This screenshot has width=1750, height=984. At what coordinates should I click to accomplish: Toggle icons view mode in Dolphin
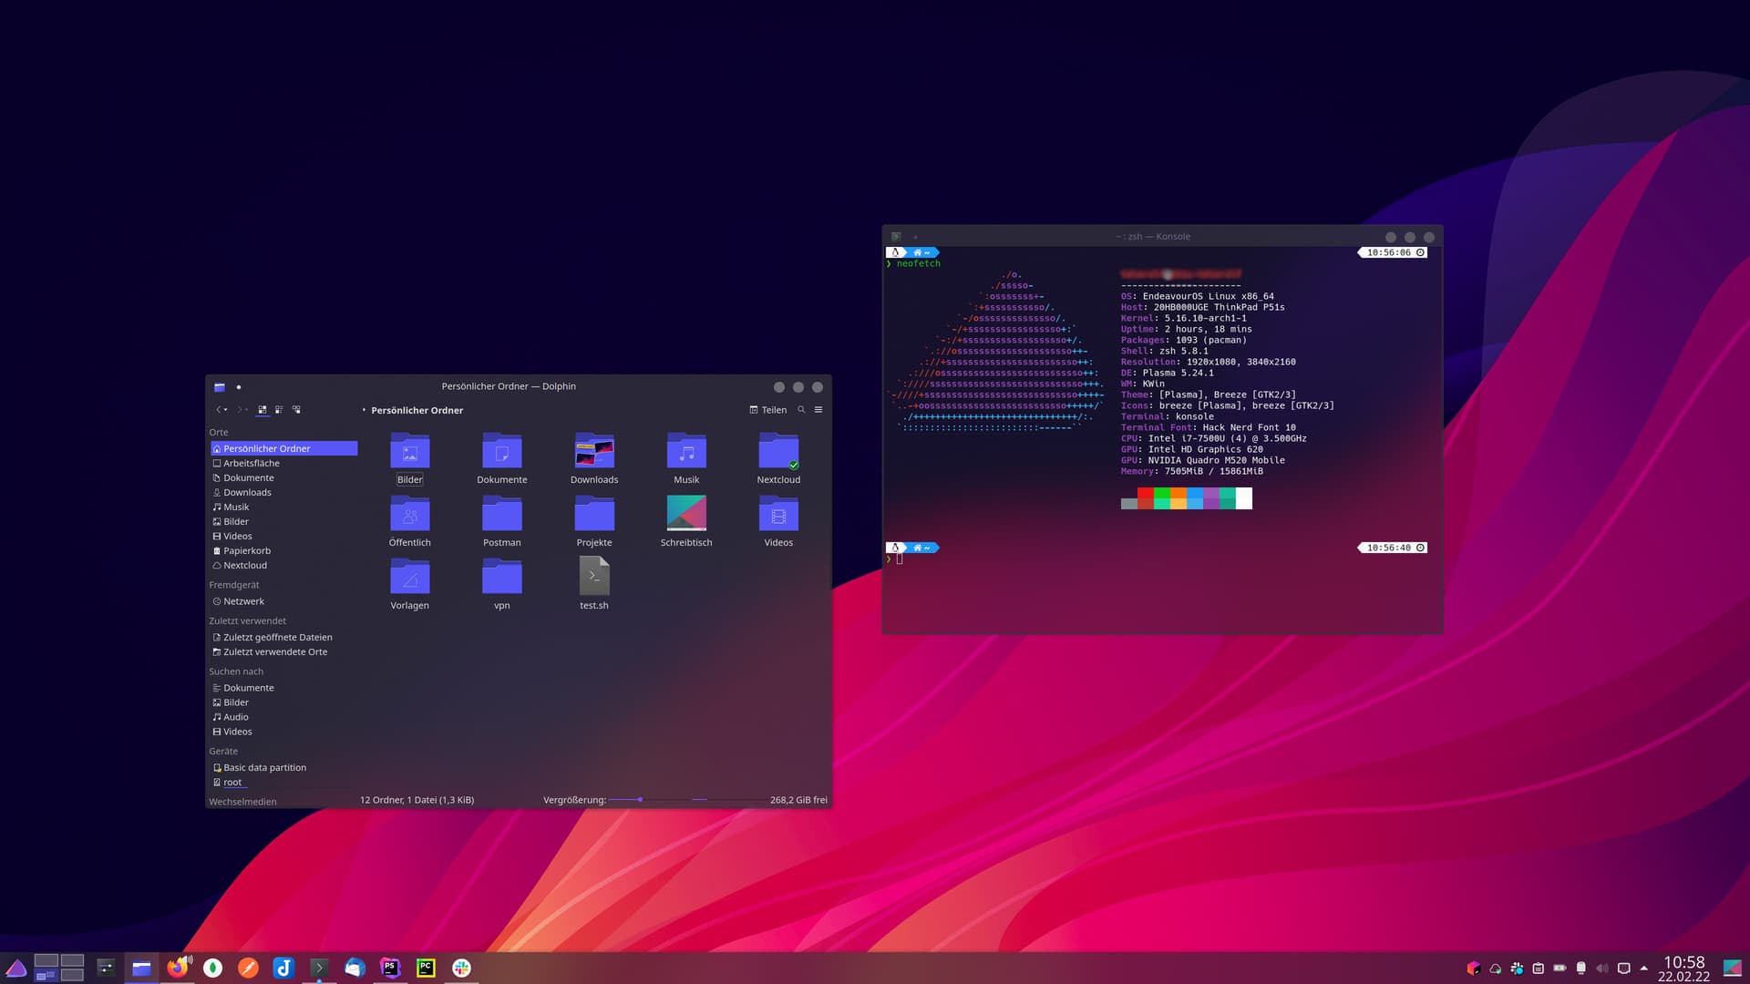[262, 410]
